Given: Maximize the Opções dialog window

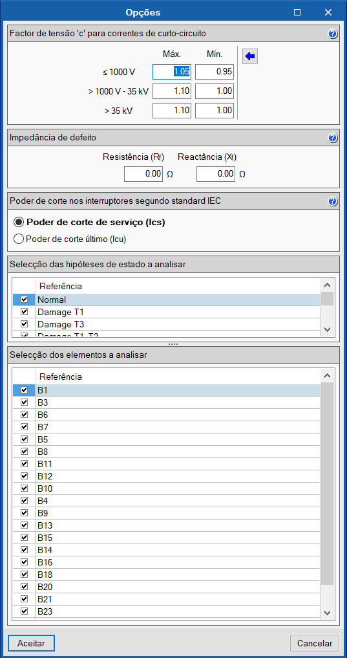Looking at the screenshot, I should click(297, 12).
